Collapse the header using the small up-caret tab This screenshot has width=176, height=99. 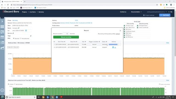point(2,18)
